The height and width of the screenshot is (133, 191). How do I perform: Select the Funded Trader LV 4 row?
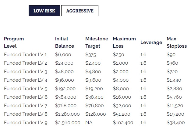point(25,80)
